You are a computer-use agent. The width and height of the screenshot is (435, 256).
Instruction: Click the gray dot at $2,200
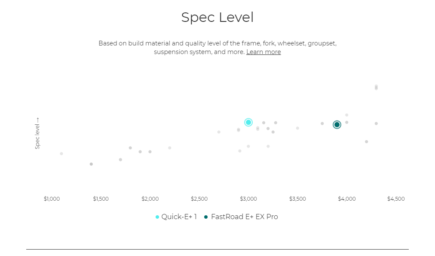[x=170, y=148]
